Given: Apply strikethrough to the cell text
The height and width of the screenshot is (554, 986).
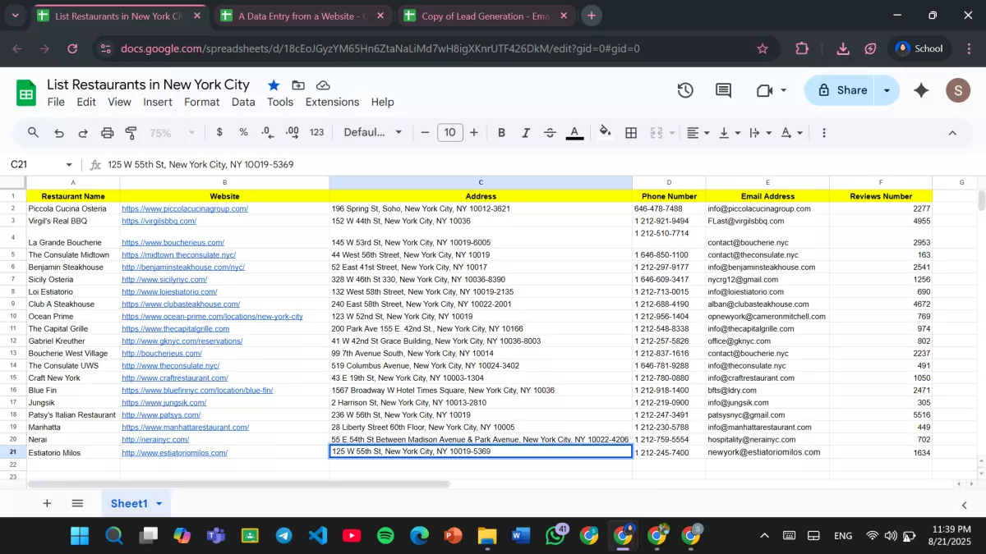Looking at the screenshot, I should [548, 132].
